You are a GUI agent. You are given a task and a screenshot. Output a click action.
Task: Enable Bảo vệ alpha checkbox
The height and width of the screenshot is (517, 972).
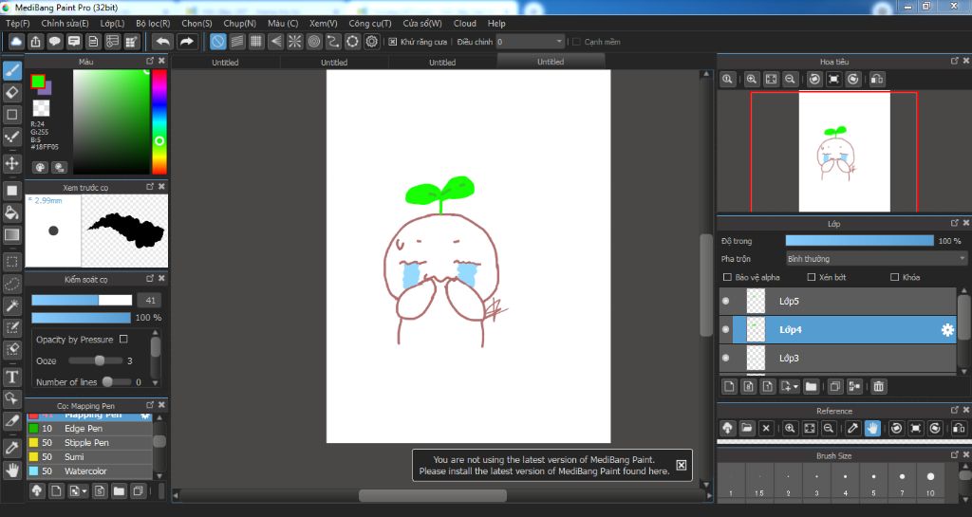727,277
